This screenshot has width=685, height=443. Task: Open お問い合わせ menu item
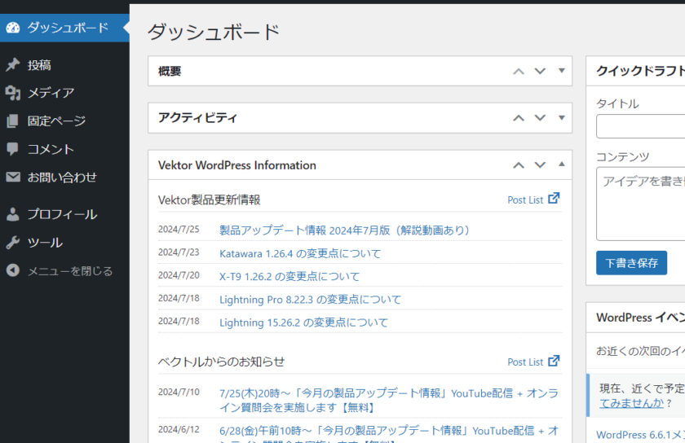pyautogui.click(x=64, y=178)
